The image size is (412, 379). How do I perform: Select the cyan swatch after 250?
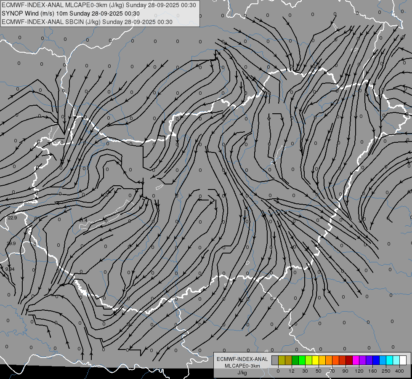389,360
